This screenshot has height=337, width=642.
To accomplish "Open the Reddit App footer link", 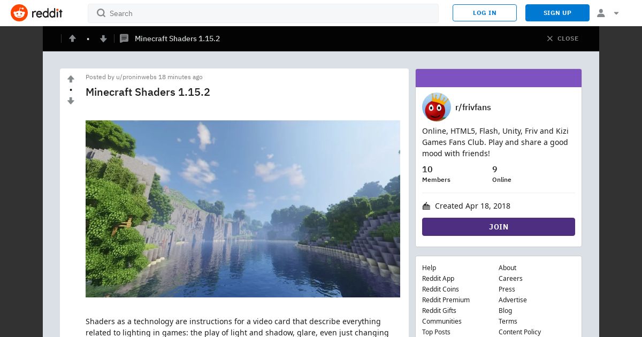I will 438,278.
